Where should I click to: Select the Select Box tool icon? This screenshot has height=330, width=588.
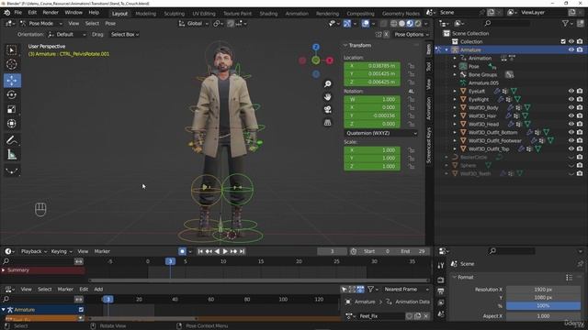(x=12, y=50)
